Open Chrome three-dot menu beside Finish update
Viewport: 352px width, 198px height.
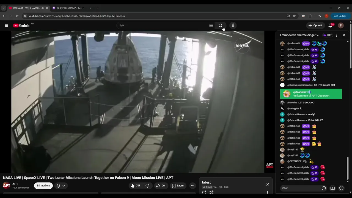click(x=348, y=16)
